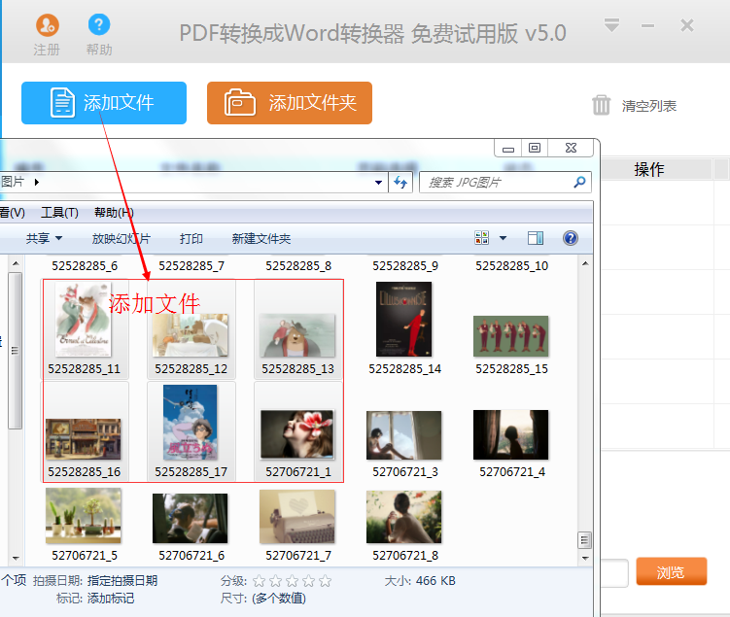The width and height of the screenshot is (730, 617).
Task: Click the search magnifier icon
Action: coord(579,182)
